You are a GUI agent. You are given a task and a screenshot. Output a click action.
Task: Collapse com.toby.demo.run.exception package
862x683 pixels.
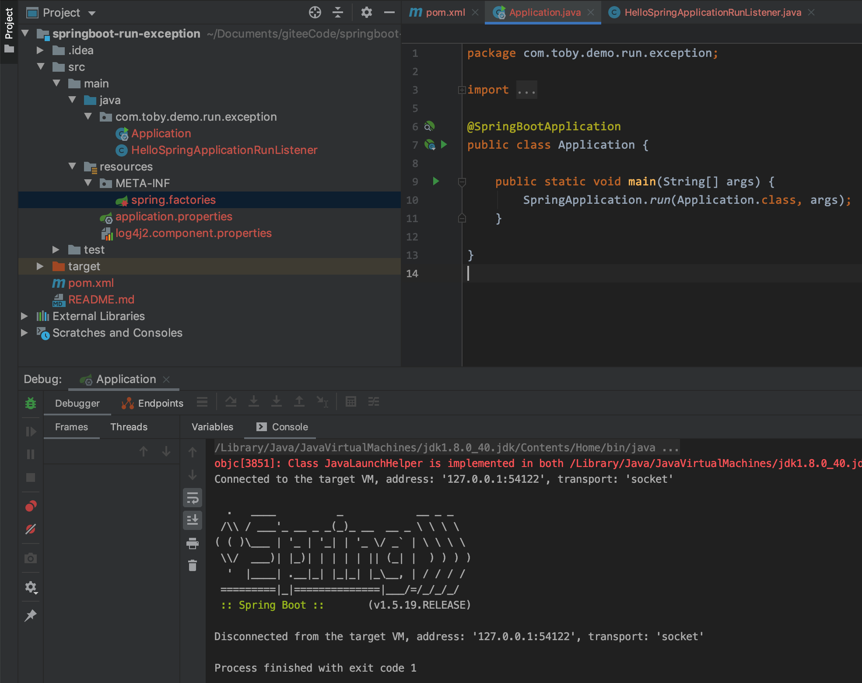(88, 116)
